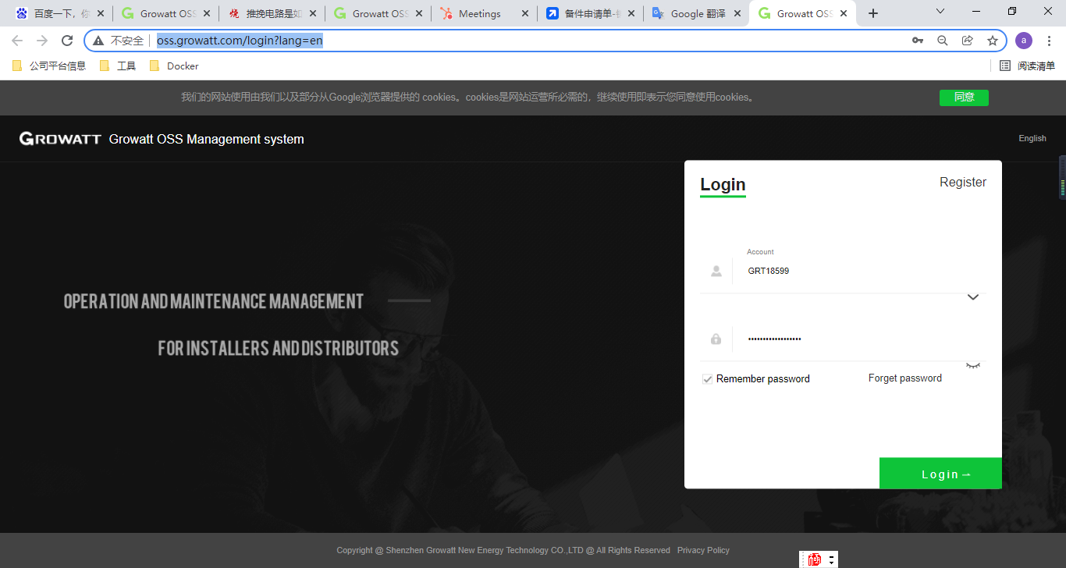Click the account person icon in Login form
The image size is (1066, 568).
pyautogui.click(x=716, y=271)
